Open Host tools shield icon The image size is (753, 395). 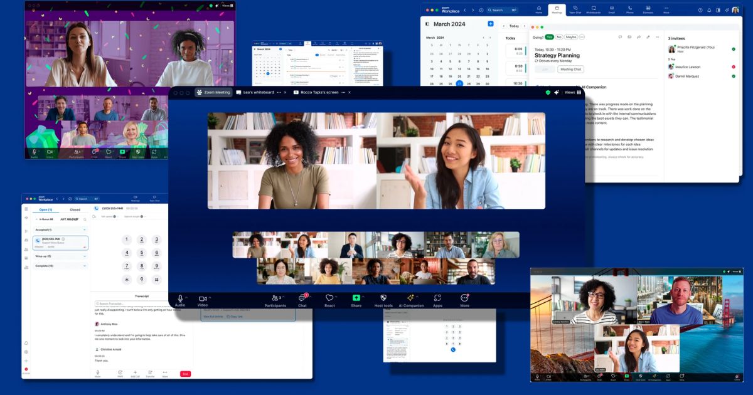pyautogui.click(x=383, y=298)
